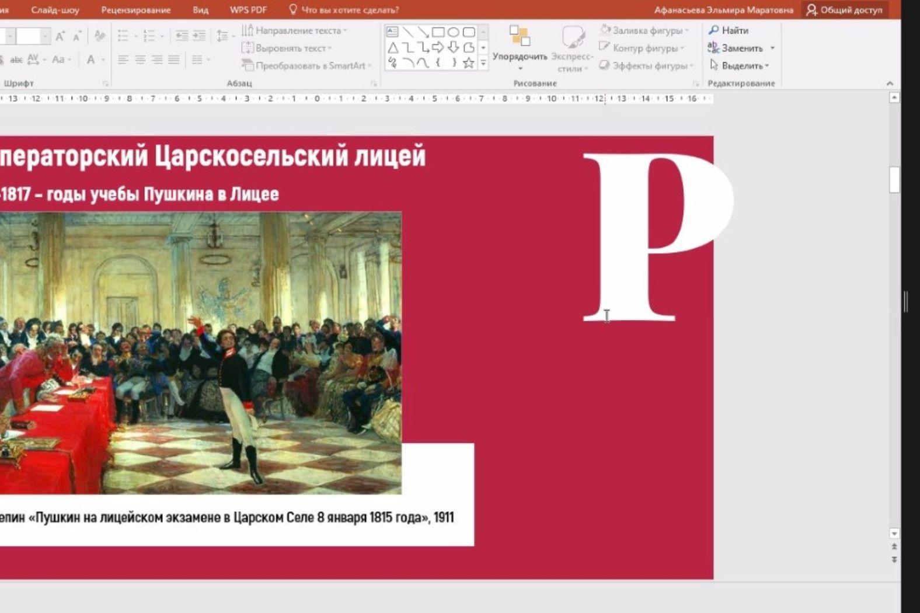
Task: Select the triangle shape in gallery
Action: click(392, 48)
